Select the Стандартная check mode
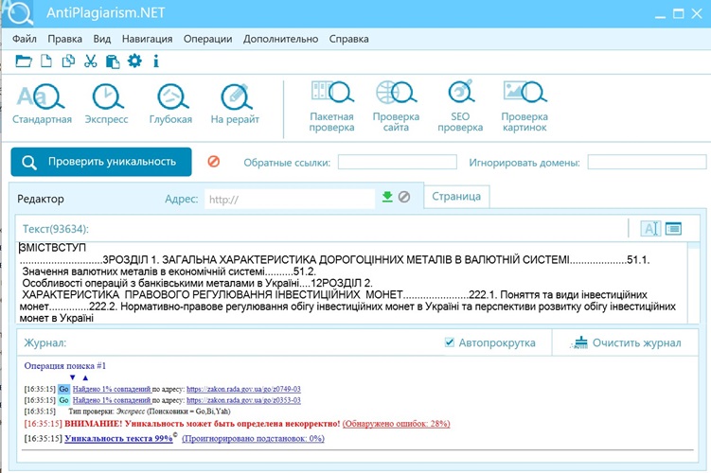The height and width of the screenshot is (473, 711). tap(42, 104)
